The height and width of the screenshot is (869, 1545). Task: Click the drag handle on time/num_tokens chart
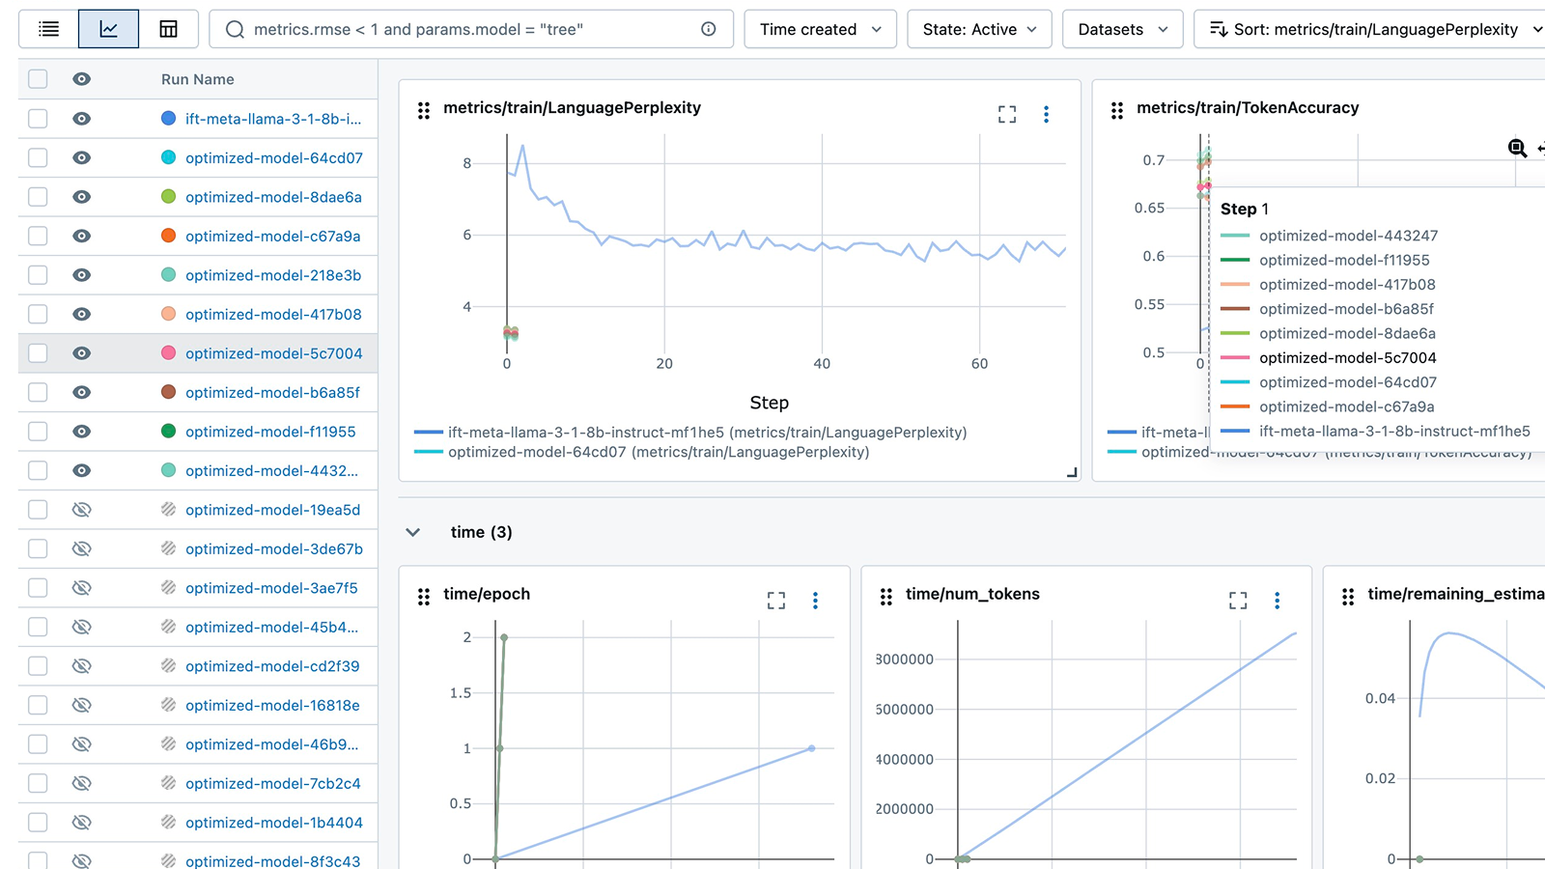(x=886, y=597)
